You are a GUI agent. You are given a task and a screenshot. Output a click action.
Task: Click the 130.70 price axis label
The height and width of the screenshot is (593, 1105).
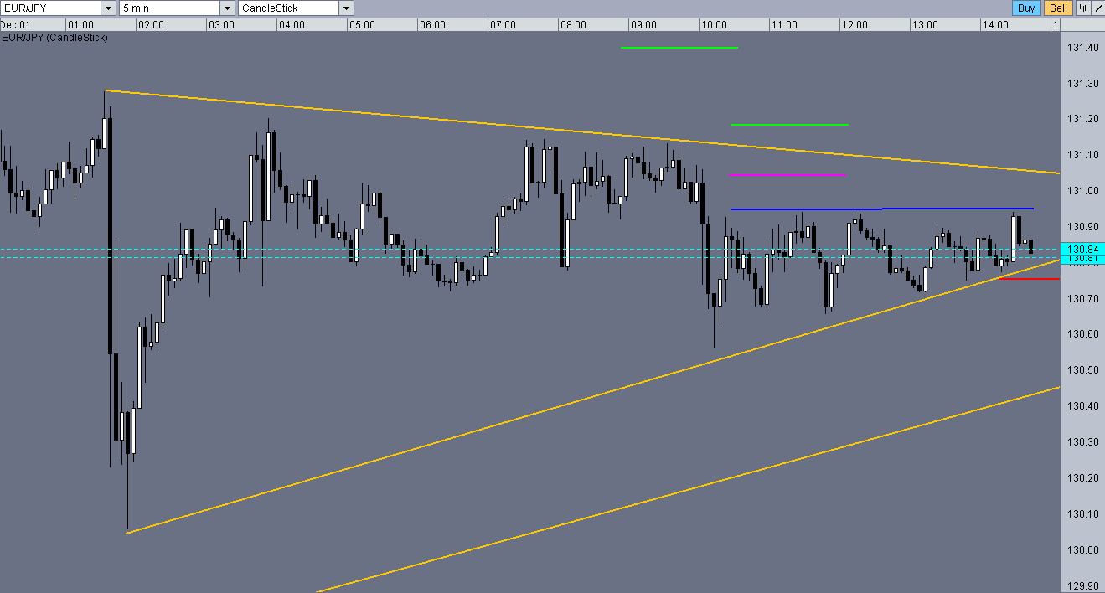(1083, 299)
